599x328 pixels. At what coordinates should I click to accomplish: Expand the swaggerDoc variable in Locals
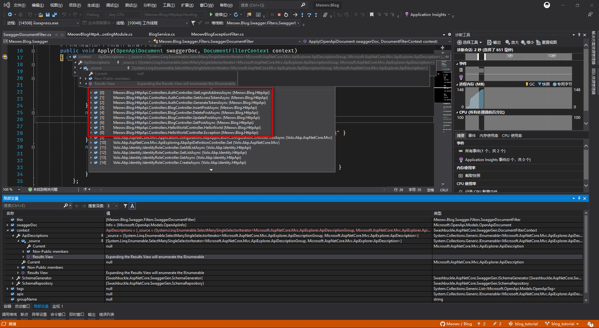(8, 225)
